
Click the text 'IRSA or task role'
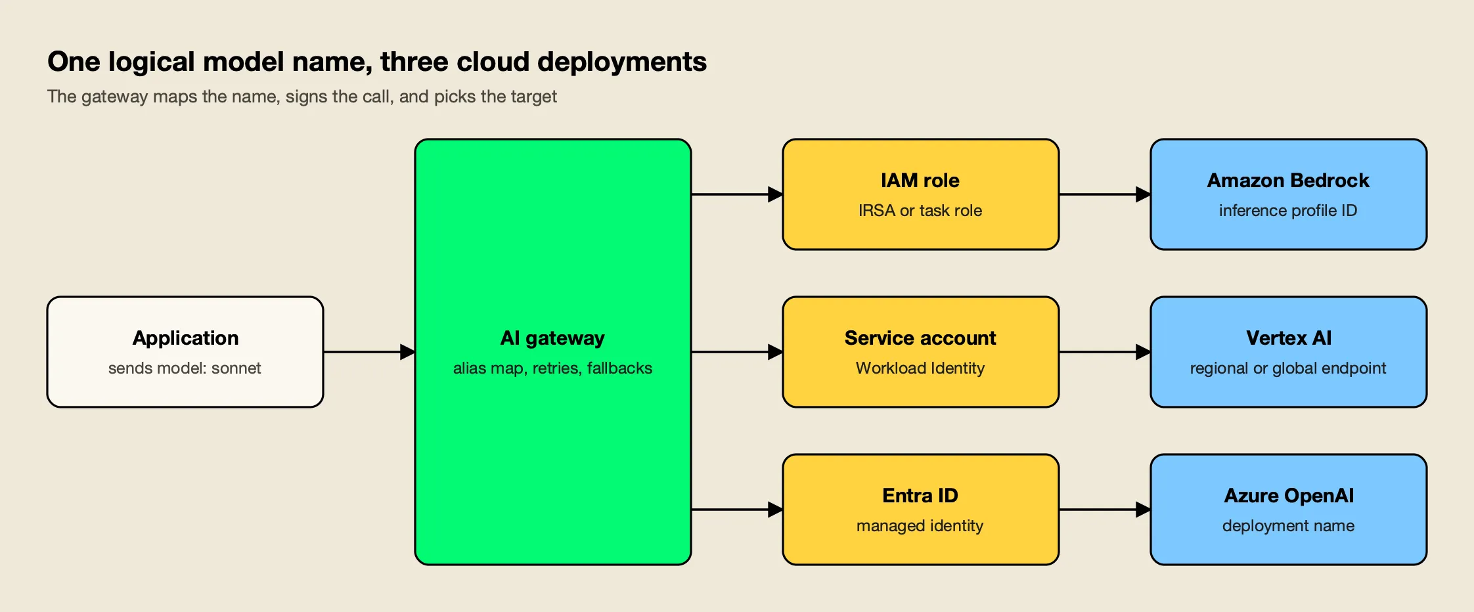pyautogui.click(x=920, y=211)
